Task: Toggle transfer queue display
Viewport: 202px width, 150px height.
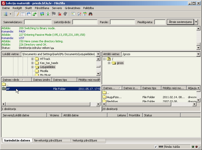Action: (x=35, y=14)
